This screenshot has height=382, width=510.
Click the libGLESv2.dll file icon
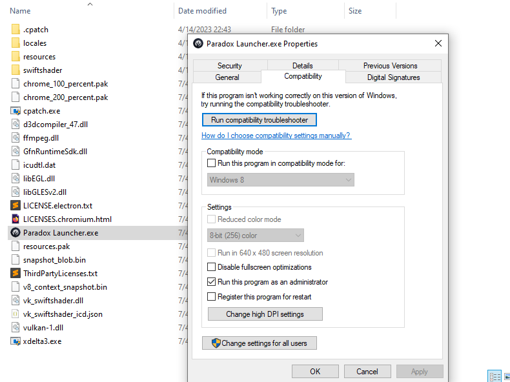click(x=15, y=192)
